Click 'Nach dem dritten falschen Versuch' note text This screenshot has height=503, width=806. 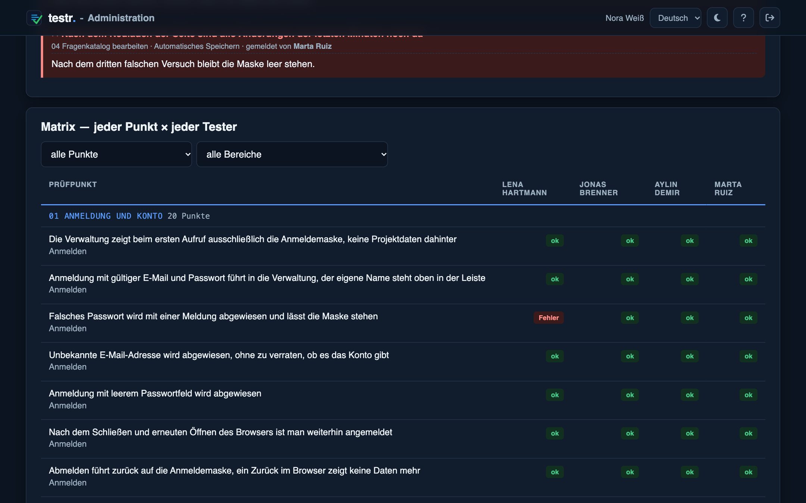183,64
